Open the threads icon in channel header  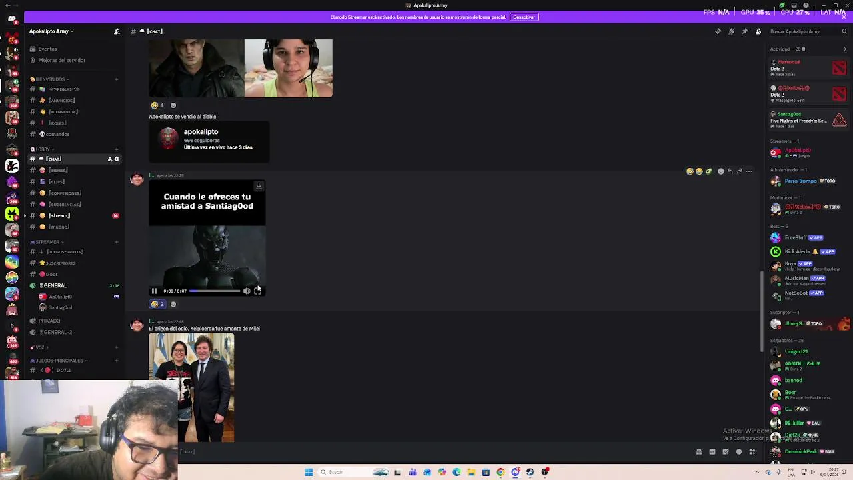[718, 31]
